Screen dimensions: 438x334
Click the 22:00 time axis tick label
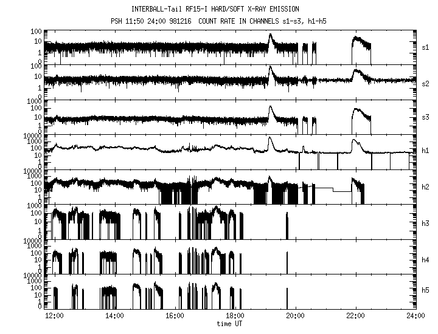point(355,315)
